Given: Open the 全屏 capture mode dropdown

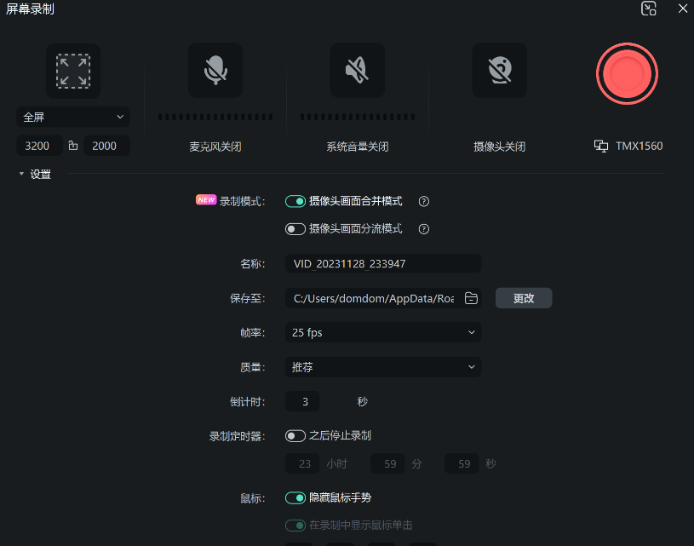Looking at the screenshot, I should click(72, 117).
